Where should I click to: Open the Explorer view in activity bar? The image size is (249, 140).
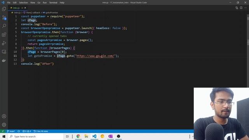[x=4, y=9]
